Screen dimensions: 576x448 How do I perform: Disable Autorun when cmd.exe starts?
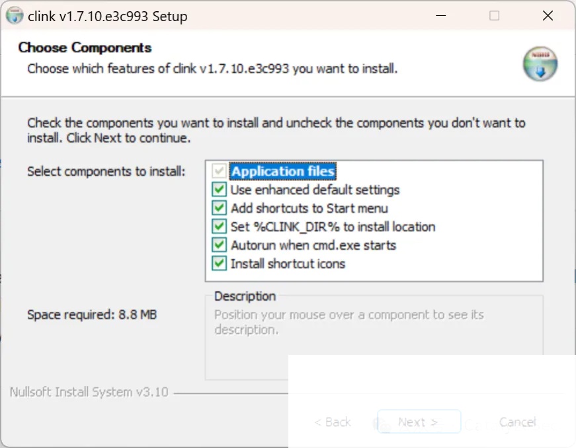tap(219, 244)
